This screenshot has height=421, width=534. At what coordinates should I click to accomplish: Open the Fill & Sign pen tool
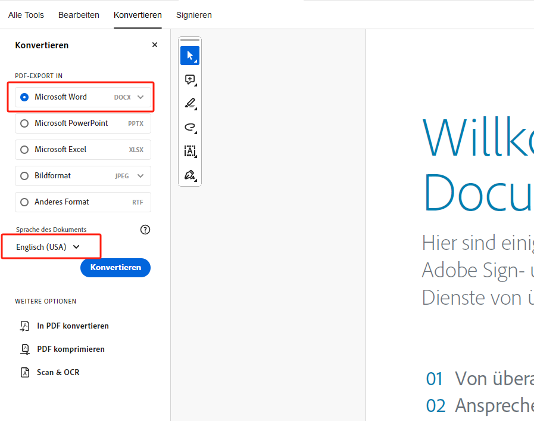[x=190, y=175]
